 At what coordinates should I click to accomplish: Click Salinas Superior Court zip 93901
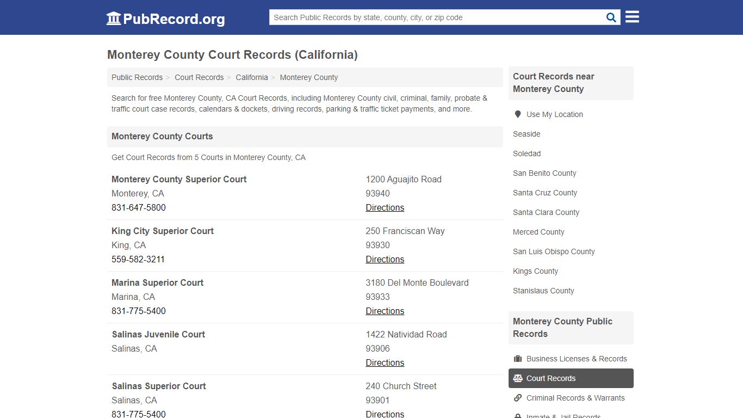pyautogui.click(x=377, y=400)
